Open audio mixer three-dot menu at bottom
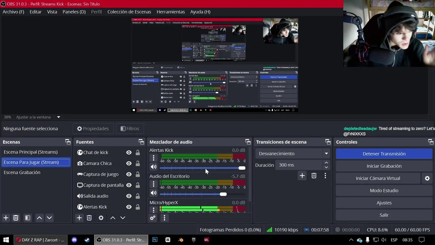The image size is (435, 245). click(164, 218)
